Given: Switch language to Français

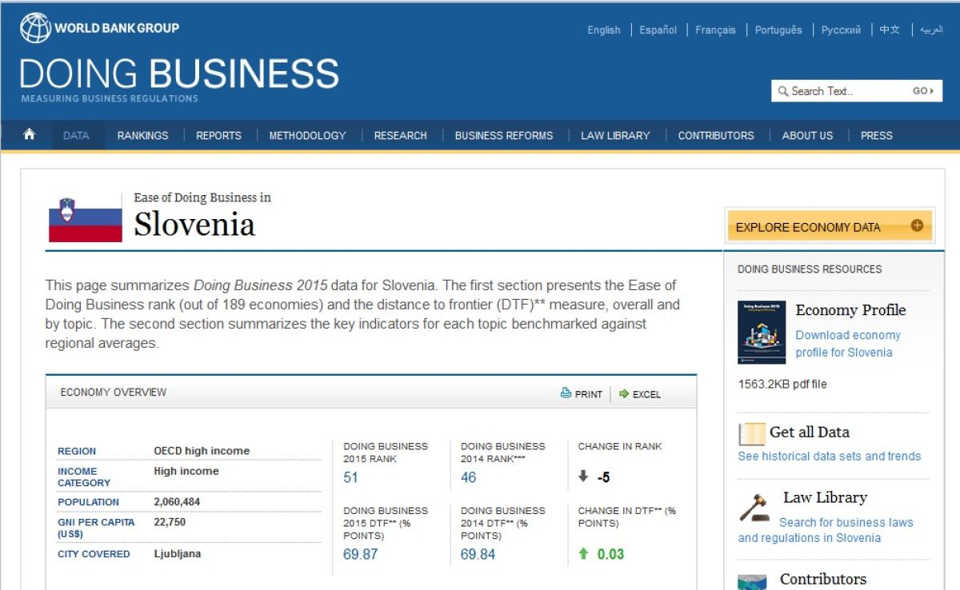Looking at the screenshot, I should click(x=715, y=30).
